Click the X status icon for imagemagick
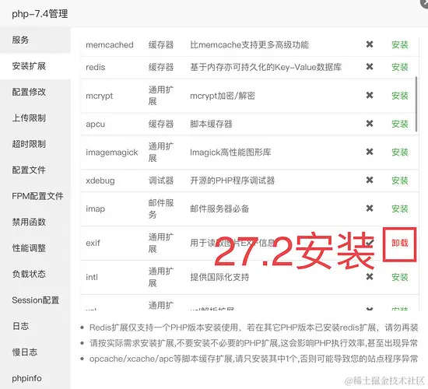 tap(370, 152)
